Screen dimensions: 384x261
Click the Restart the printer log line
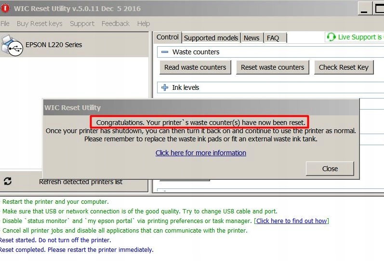point(55,201)
